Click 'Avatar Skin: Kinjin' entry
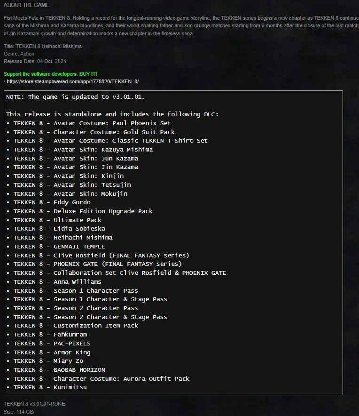This screenshot has height=416, width=359. [x=69, y=176]
